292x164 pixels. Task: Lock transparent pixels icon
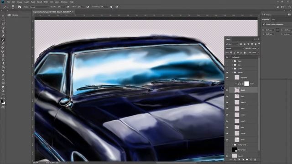(231, 53)
